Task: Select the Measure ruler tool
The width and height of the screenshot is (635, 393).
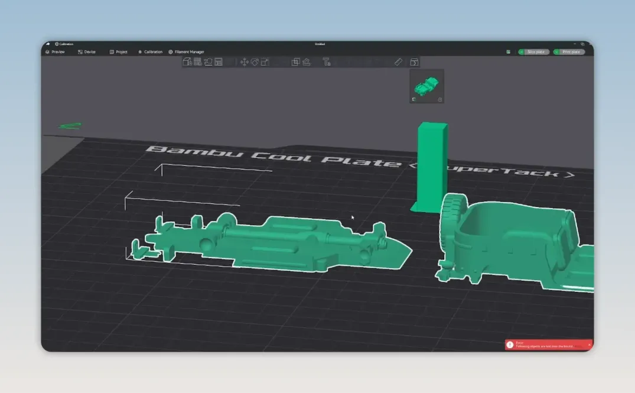Action: point(399,61)
